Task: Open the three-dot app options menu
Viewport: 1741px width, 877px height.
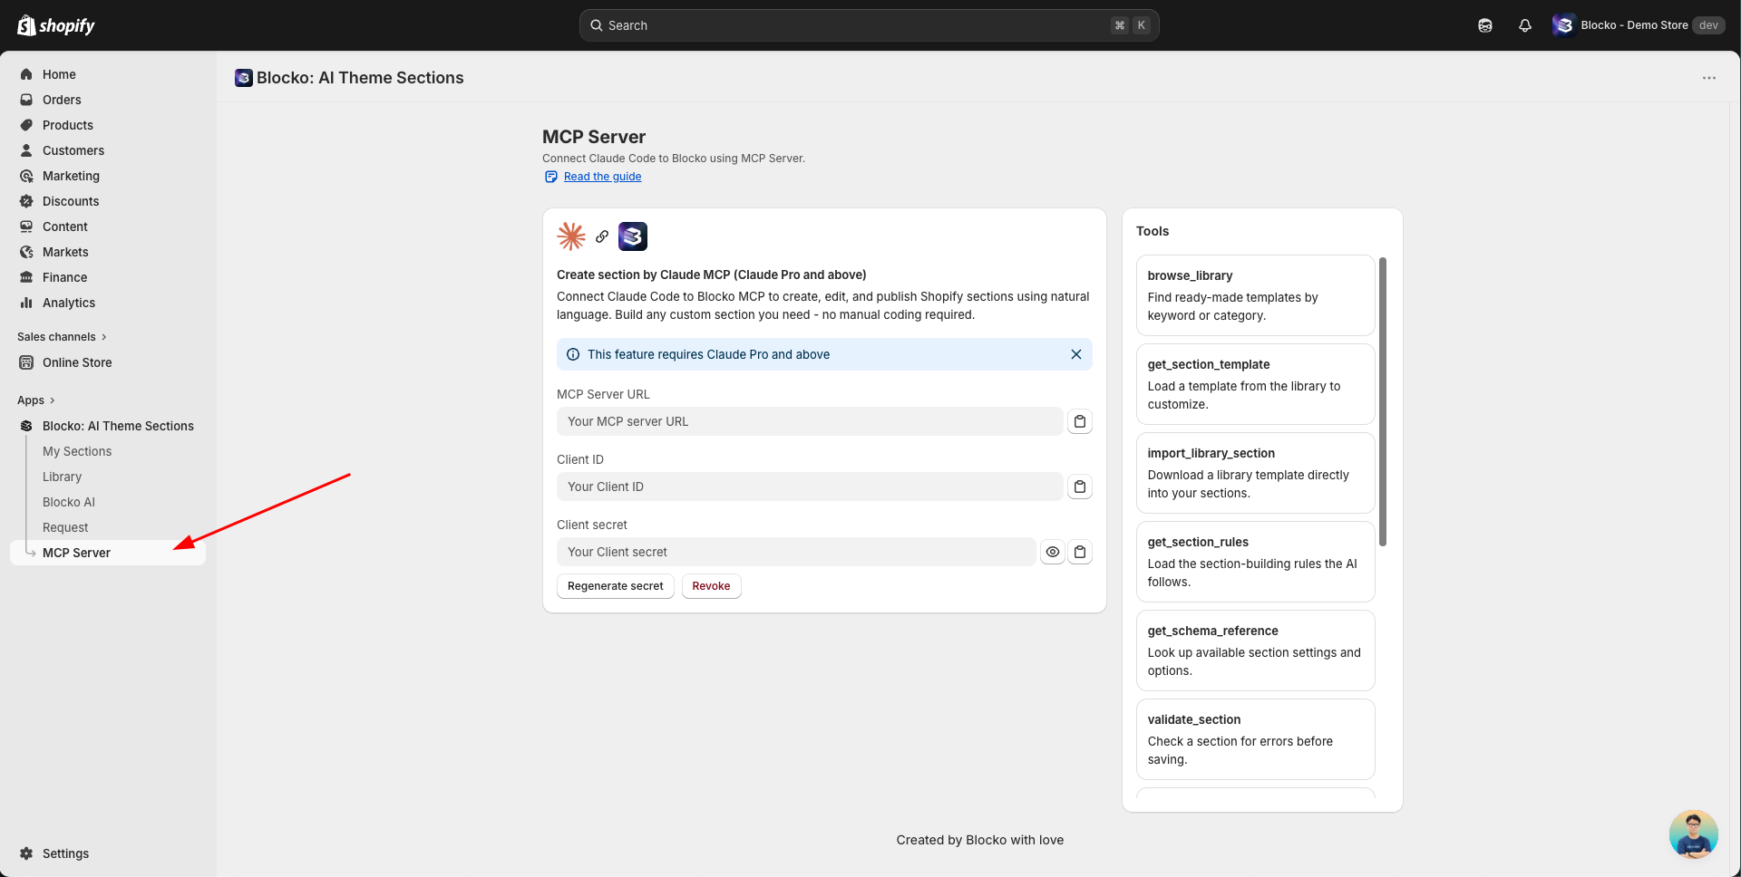Action: [x=1709, y=78]
